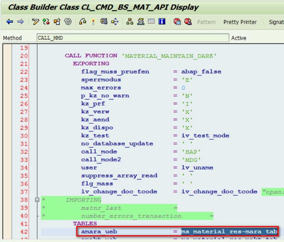Click the max_errors parameter

(x=101, y=88)
